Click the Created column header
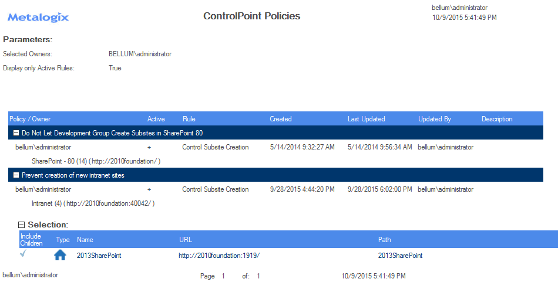Screen dimensions: 558x289 click(x=280, y=119)
